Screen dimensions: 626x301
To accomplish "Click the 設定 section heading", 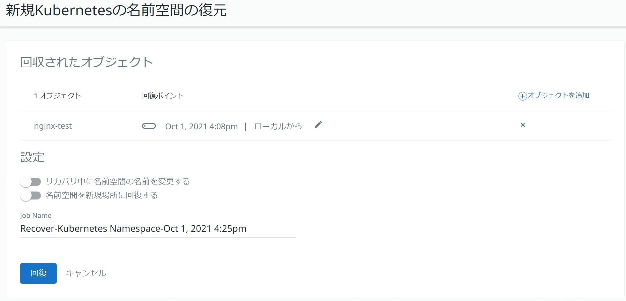I will [x=32, y=157].
